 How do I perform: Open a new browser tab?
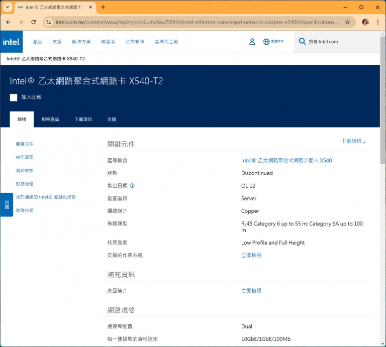pos(103,7)
